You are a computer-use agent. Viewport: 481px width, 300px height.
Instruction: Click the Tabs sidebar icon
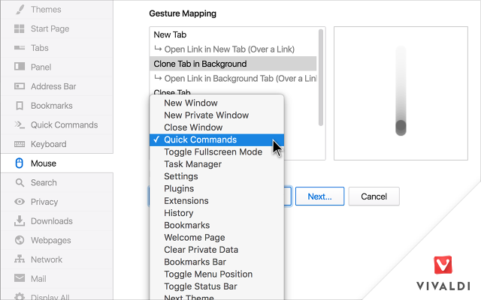tap(20, 48)
